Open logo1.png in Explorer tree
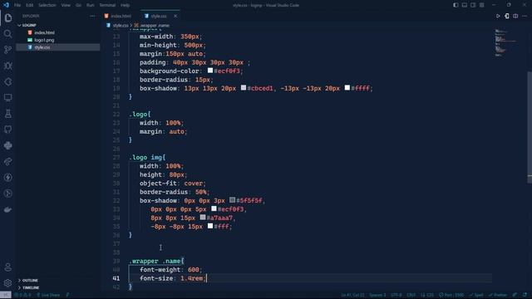 pyautogui.click(x=44, y=40)
